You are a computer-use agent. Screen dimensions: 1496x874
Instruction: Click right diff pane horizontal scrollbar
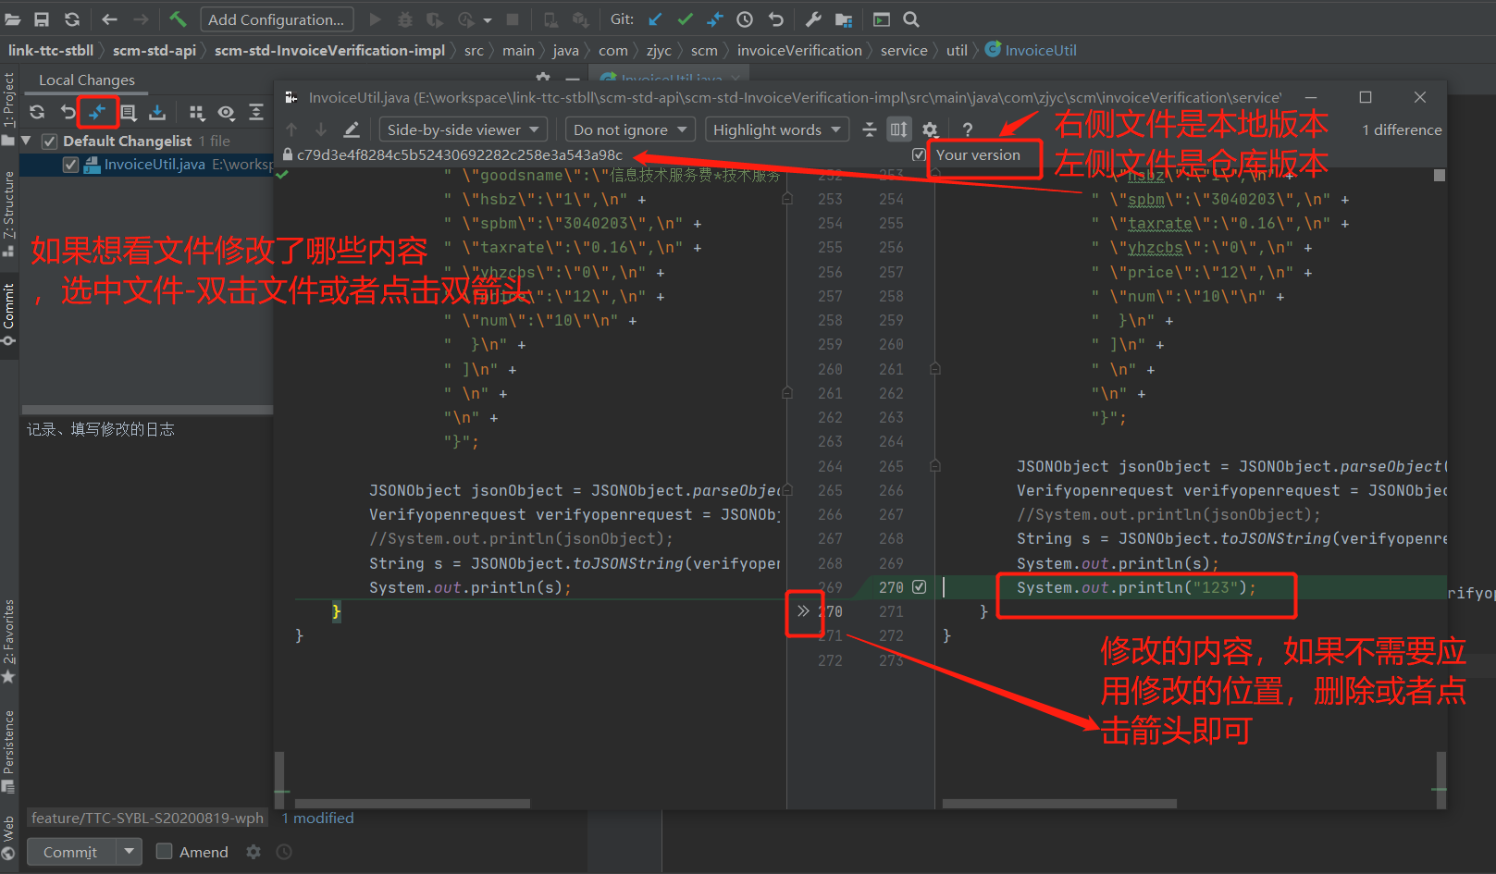[1059, 804]
